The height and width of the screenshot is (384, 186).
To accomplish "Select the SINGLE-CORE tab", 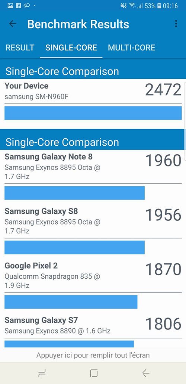I will pyautogui.click(x=71, y=47).
